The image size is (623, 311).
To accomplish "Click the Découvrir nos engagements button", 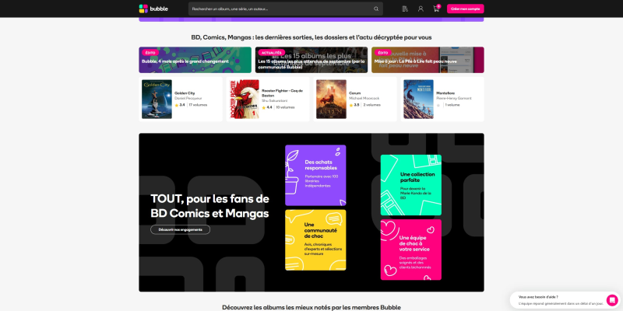I will [180, 229].
